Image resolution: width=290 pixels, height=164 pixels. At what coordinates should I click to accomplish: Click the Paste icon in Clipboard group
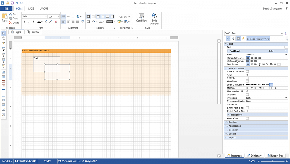click(5, 16)
